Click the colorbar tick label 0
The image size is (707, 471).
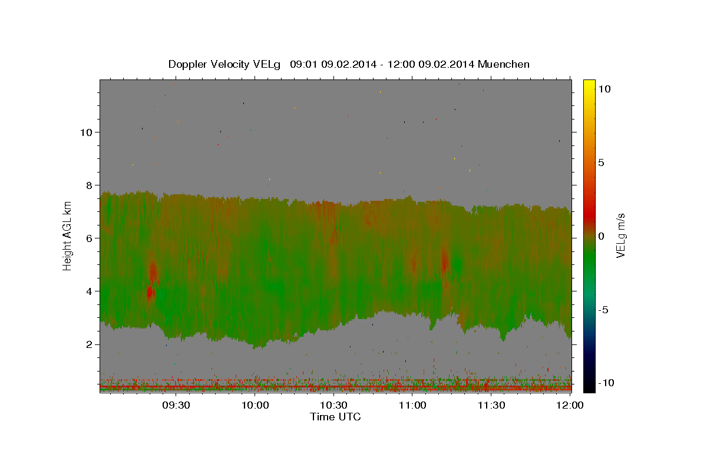601,236
